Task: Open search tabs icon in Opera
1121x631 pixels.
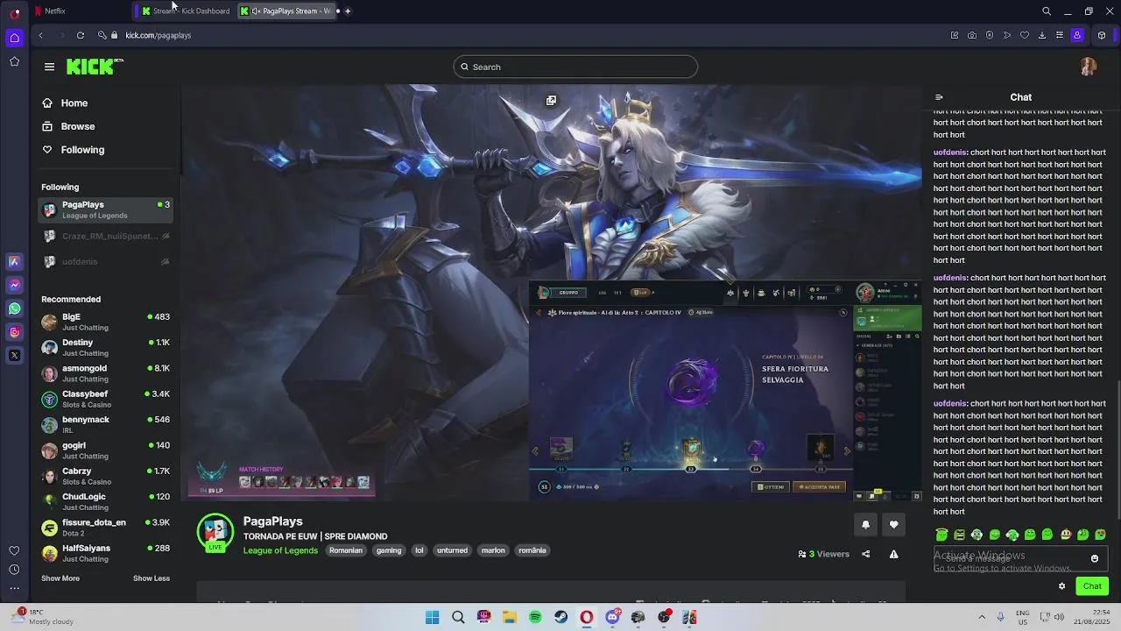Action: [x=1046, y=11]
